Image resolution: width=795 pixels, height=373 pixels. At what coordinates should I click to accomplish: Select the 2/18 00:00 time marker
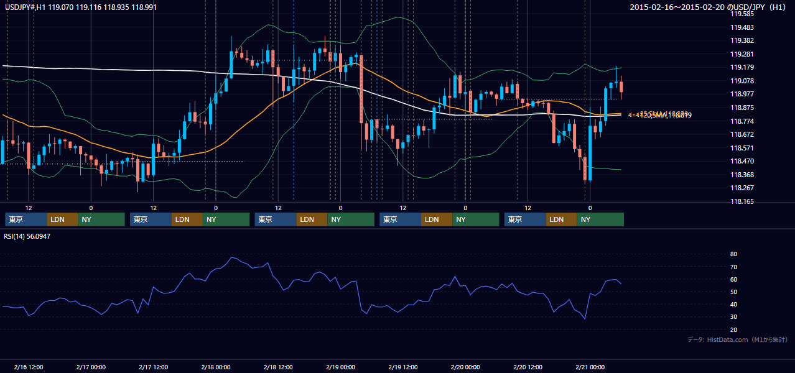(x=216, y=367)
